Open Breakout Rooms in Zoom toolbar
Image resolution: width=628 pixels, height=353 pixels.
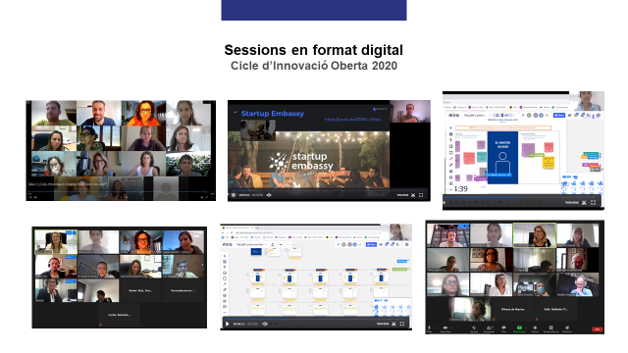click(551, 328)
